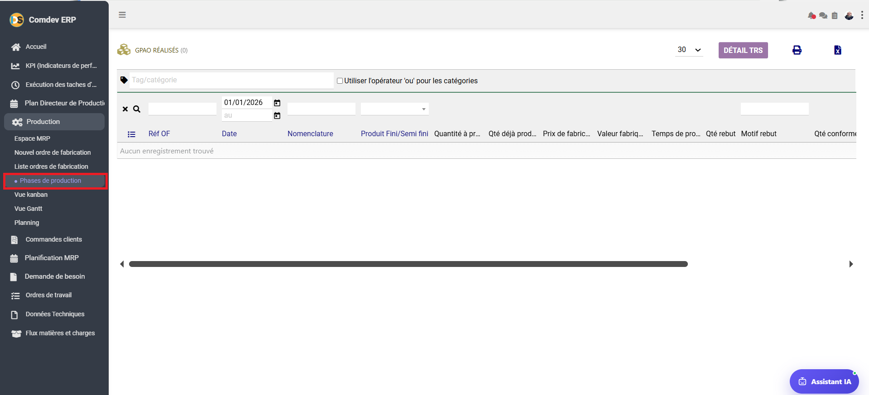Image resolution: width=869 pixels, height=395 pixels.
Task: Click the scroll right arrow
Action: click(x=851, y=264)
